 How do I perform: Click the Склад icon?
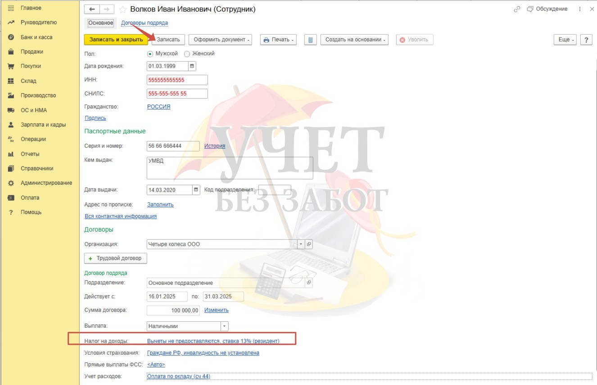pos(11,81)
